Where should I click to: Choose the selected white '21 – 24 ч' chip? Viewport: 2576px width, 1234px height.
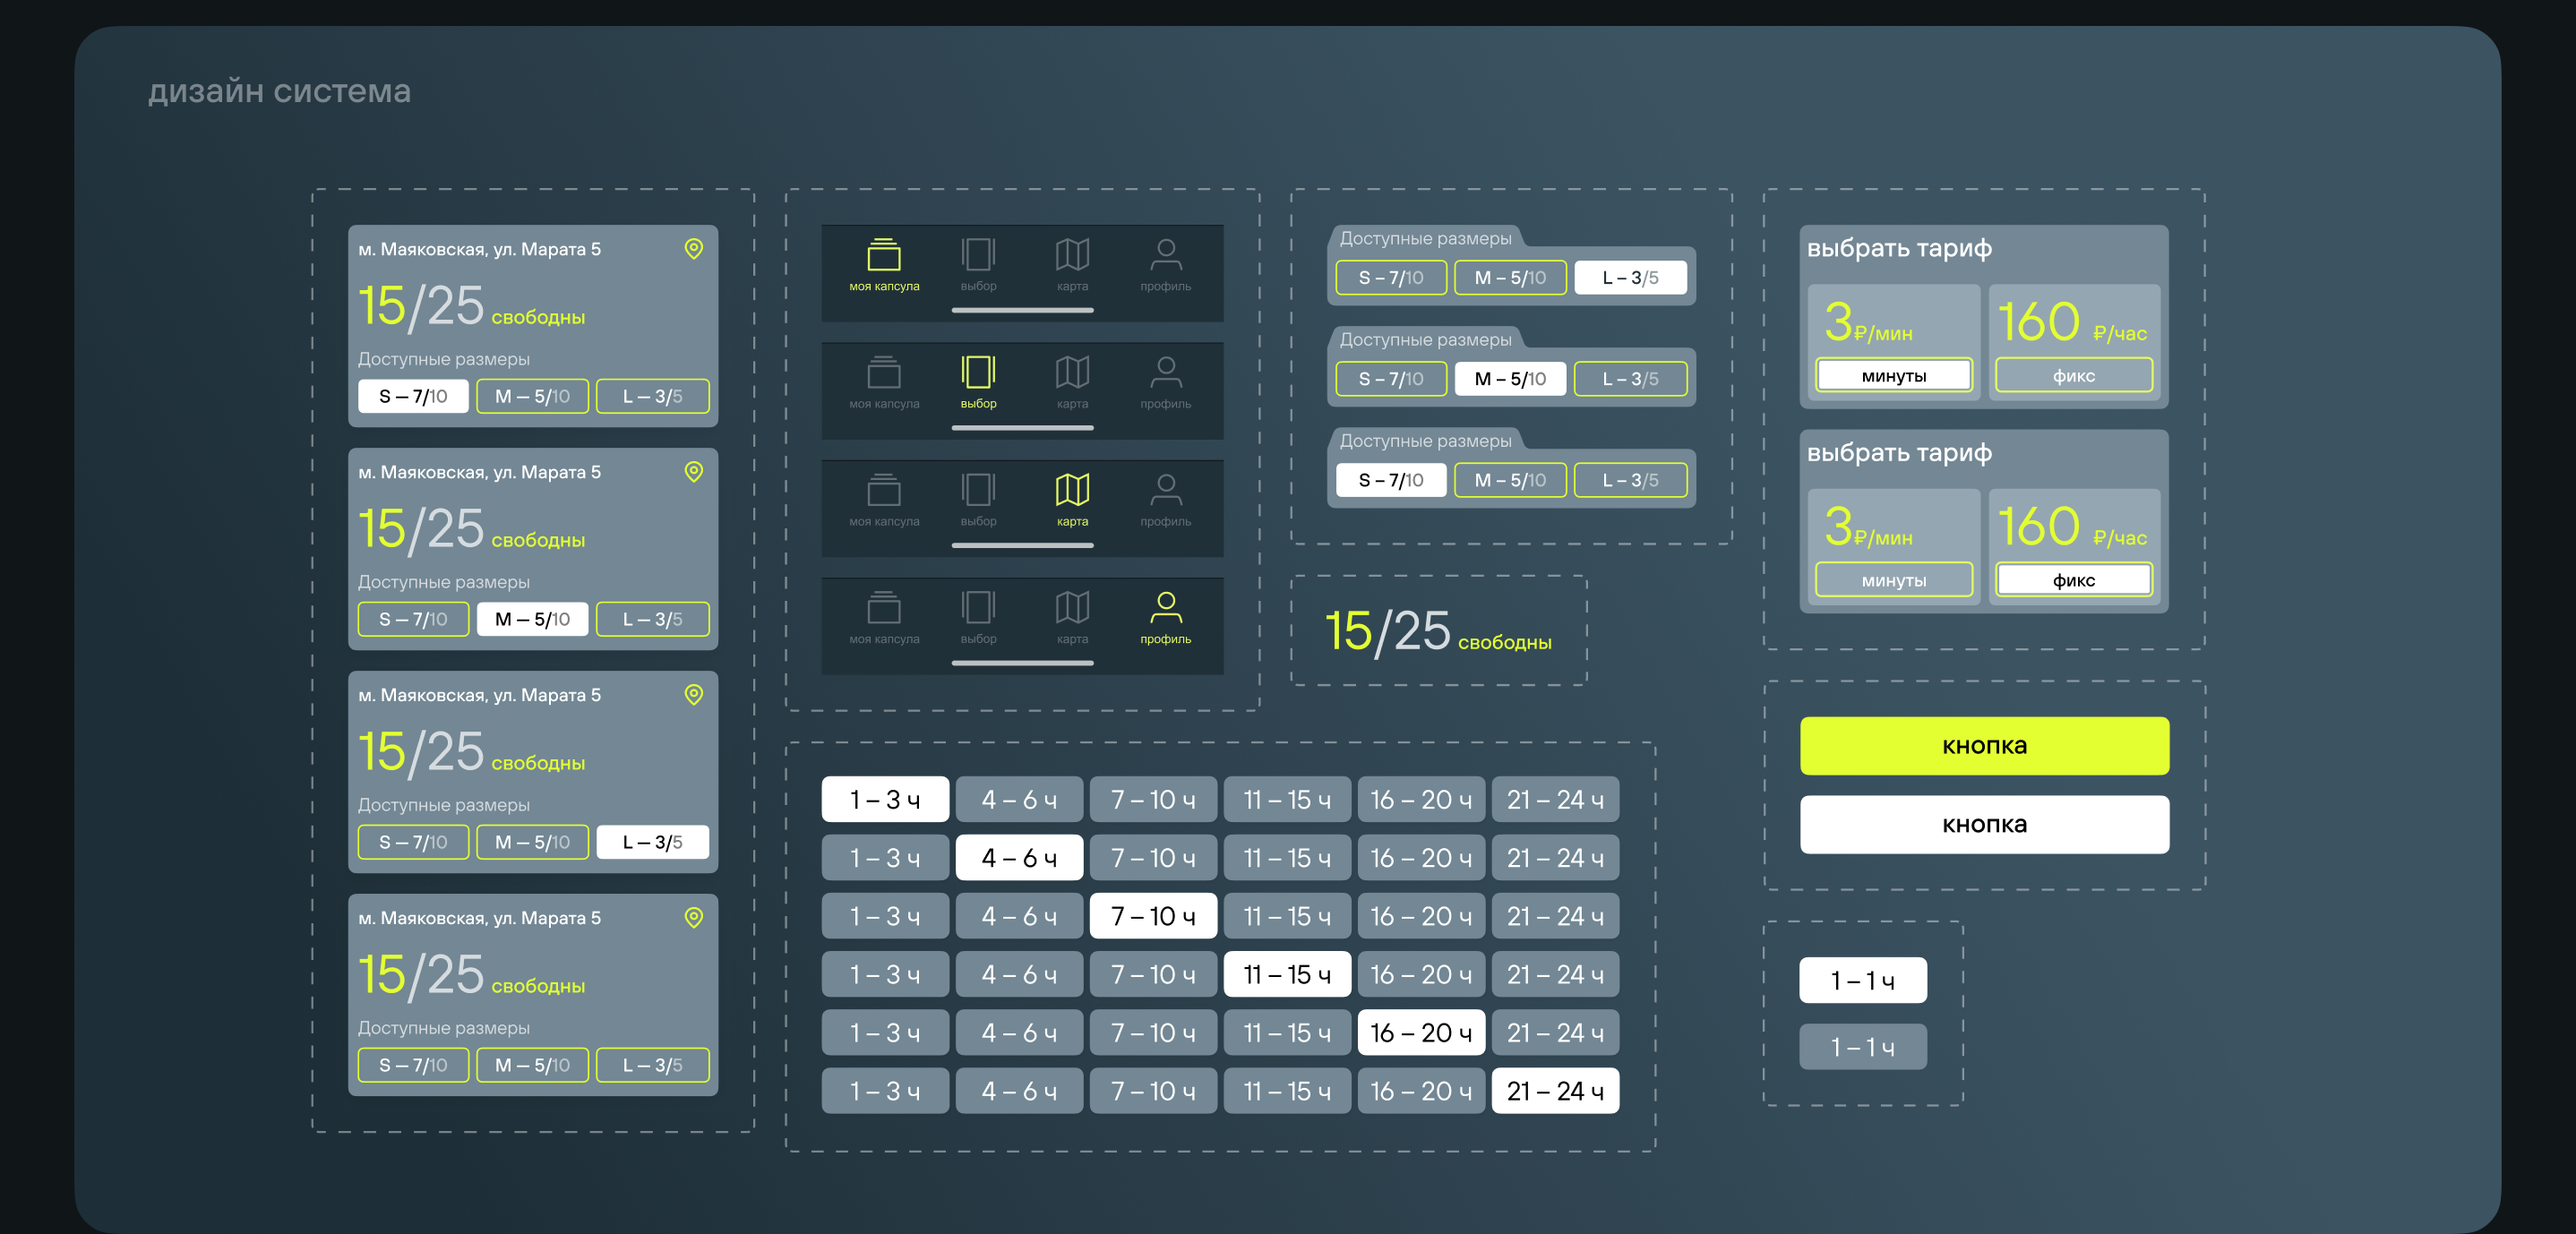point(1555,1091)
